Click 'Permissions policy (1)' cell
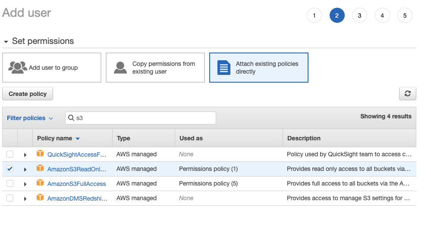 pyautogui.click(x=208, y=169)
